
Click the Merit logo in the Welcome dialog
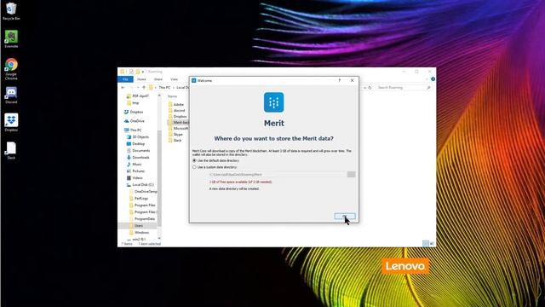[274, 102]
